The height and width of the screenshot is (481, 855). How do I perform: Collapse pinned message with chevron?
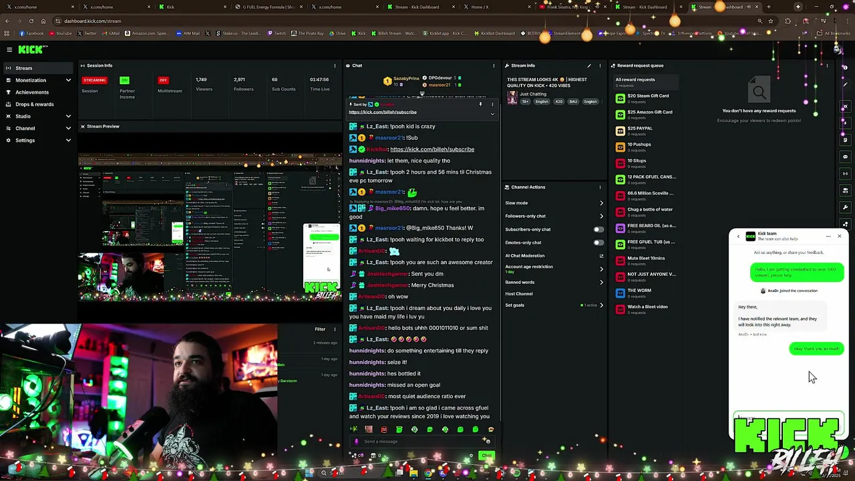492,114
